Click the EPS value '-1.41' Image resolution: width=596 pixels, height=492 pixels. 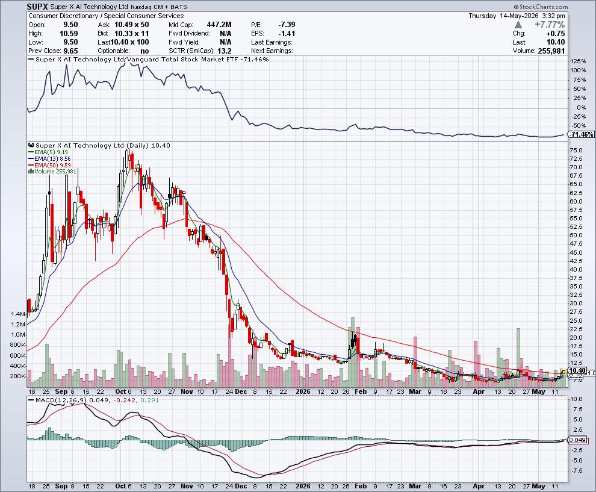coord(287,34)
